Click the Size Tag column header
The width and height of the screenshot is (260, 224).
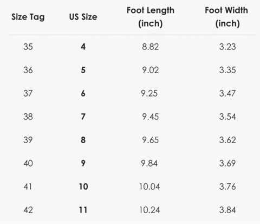pos(28,17)
